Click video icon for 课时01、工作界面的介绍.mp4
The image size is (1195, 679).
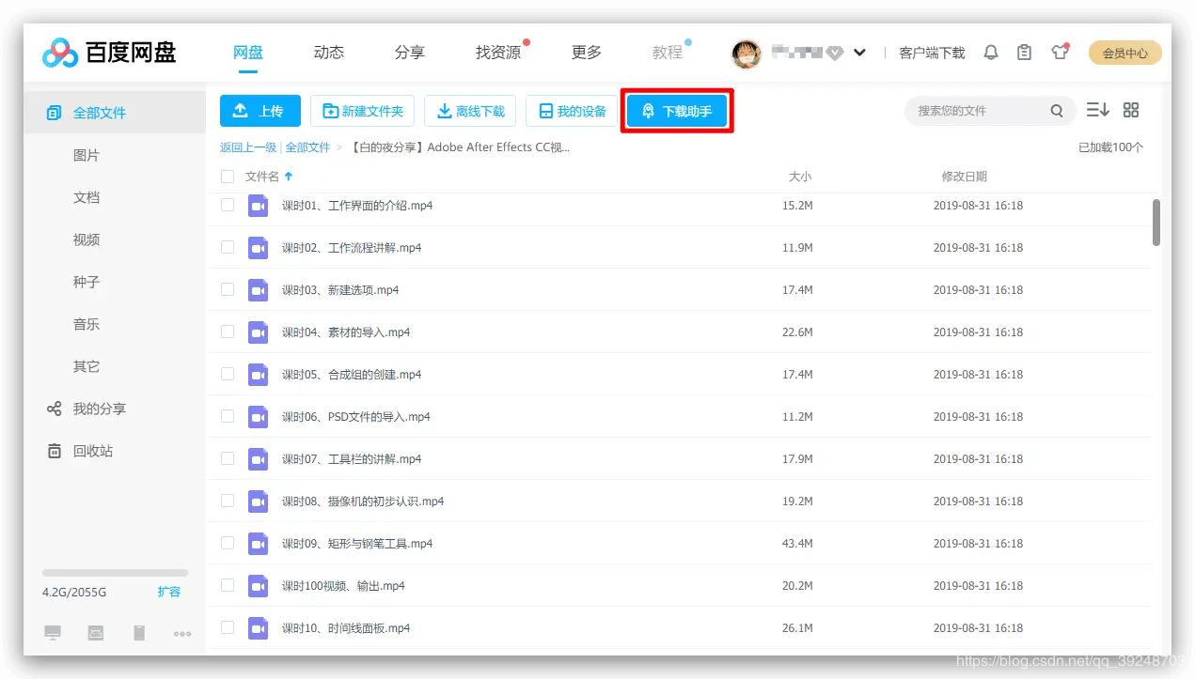pyautogui.click(x=259, y=206)
